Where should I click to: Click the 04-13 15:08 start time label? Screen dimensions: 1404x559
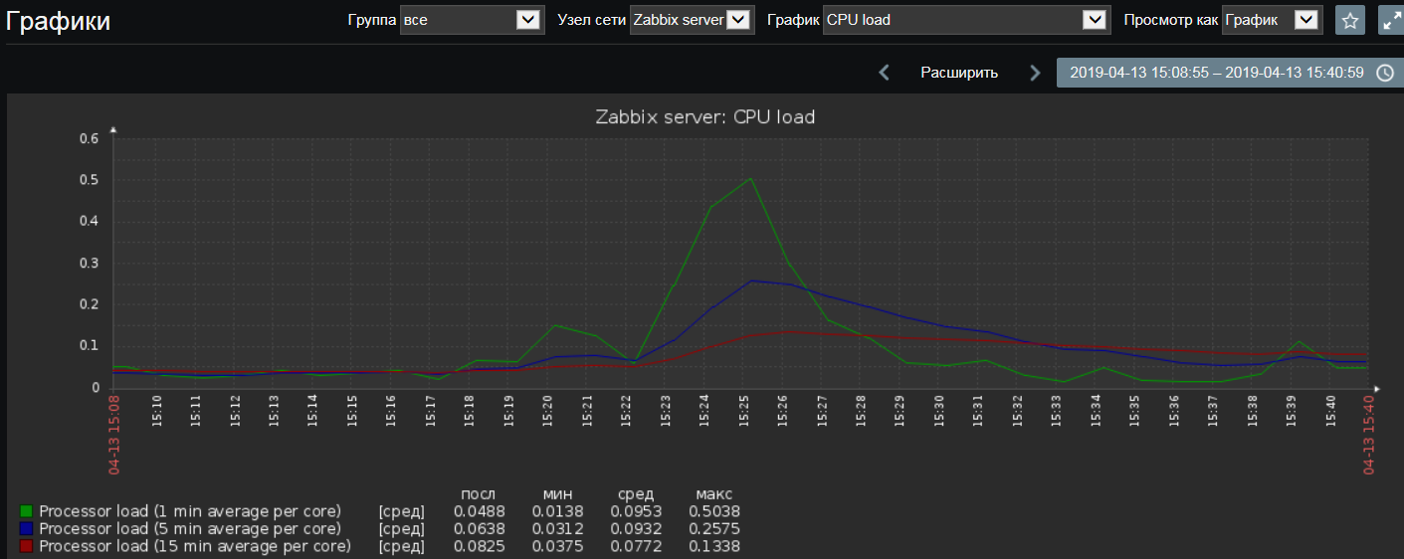(113, 433)
